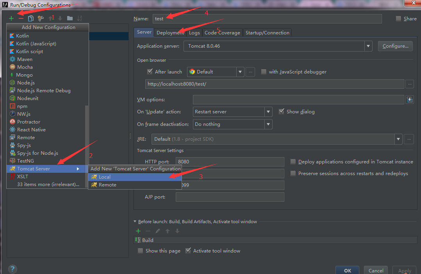Click the browse button next to URL field
This screenshot has height=274, width=421.
410,84
